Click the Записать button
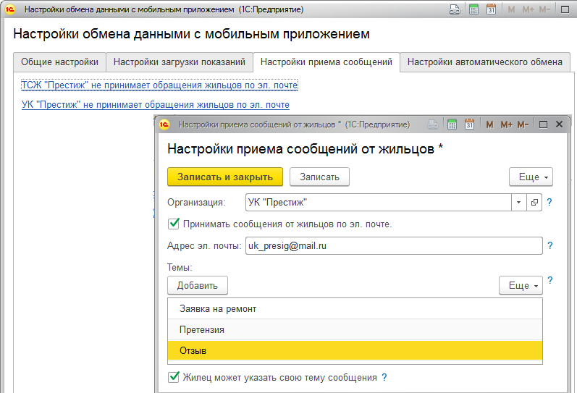Viewport: 577px width, 393px height. pos(319,177)
